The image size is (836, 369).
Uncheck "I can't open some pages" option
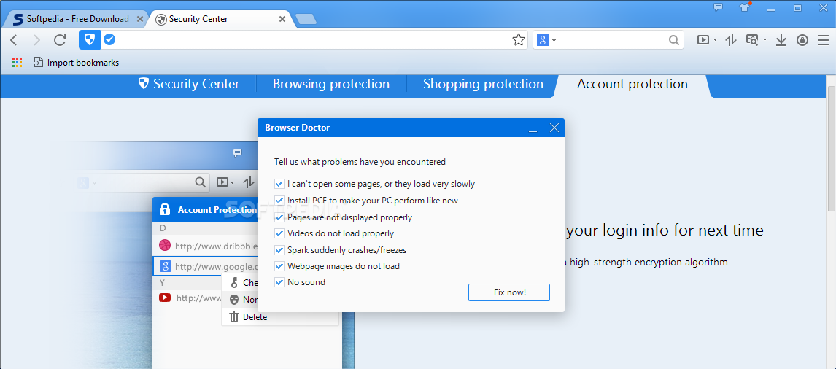[x=279, y=184]
